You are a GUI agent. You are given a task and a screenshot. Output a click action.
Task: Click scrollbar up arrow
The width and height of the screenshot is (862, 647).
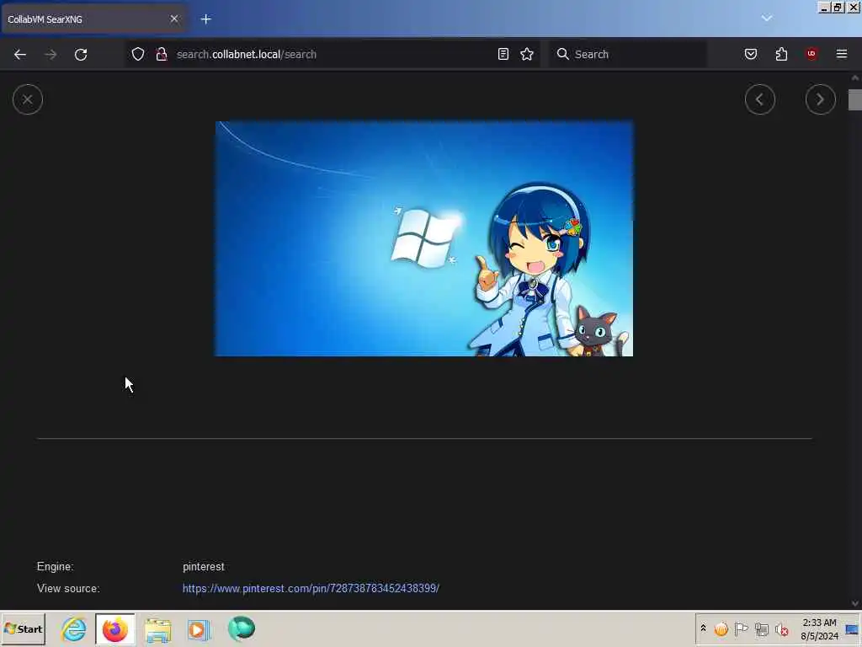coord(855,78)
